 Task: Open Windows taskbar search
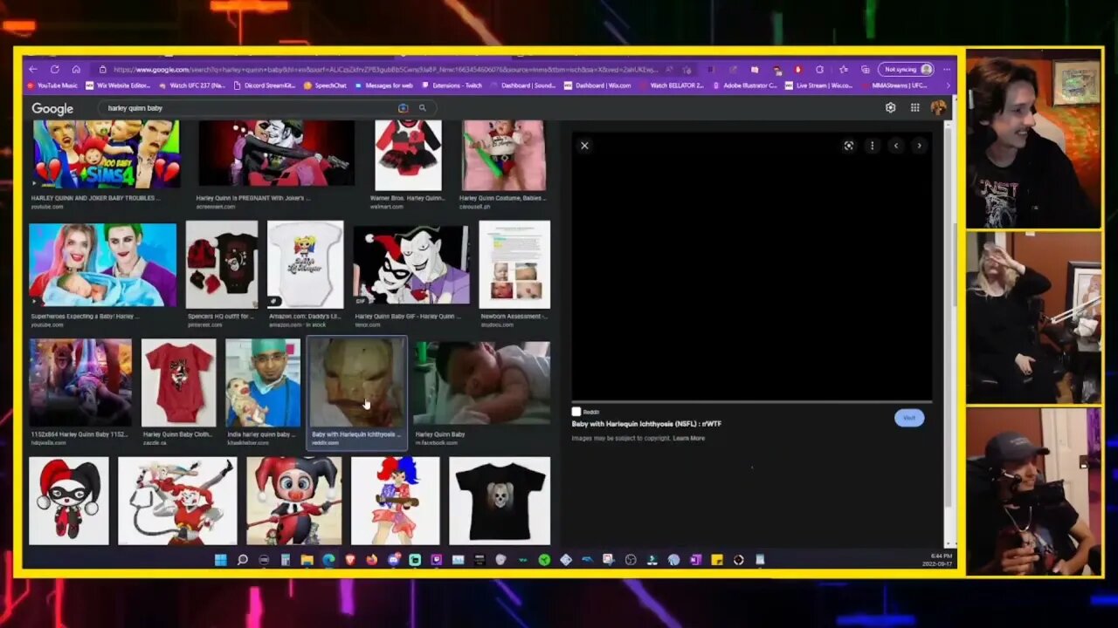(x=242, y=560)
